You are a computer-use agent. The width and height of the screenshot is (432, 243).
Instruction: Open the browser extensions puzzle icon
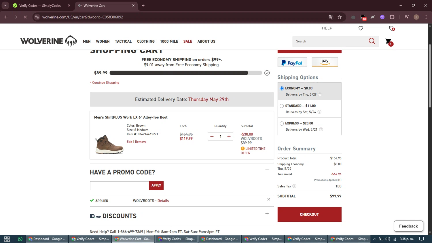[392, 17]
